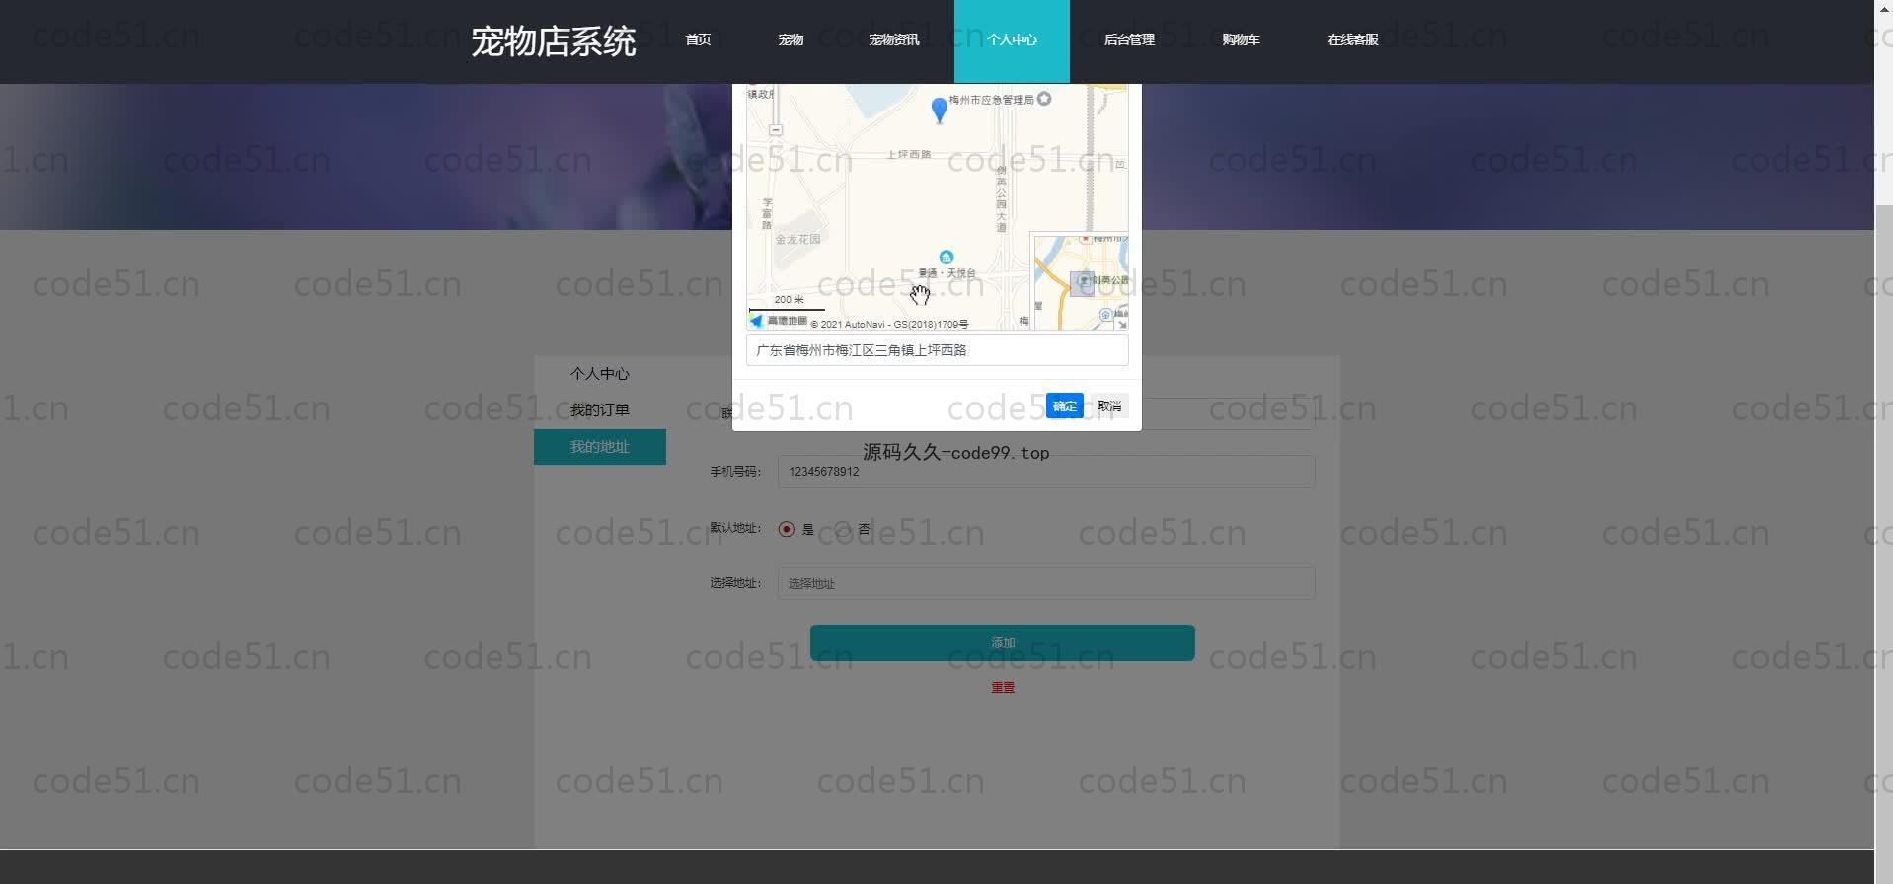Click the 上坪西路 road label on map
The width and height of the screenshot is (1893, 884).
pyautogui.click(x=909, y=154)
